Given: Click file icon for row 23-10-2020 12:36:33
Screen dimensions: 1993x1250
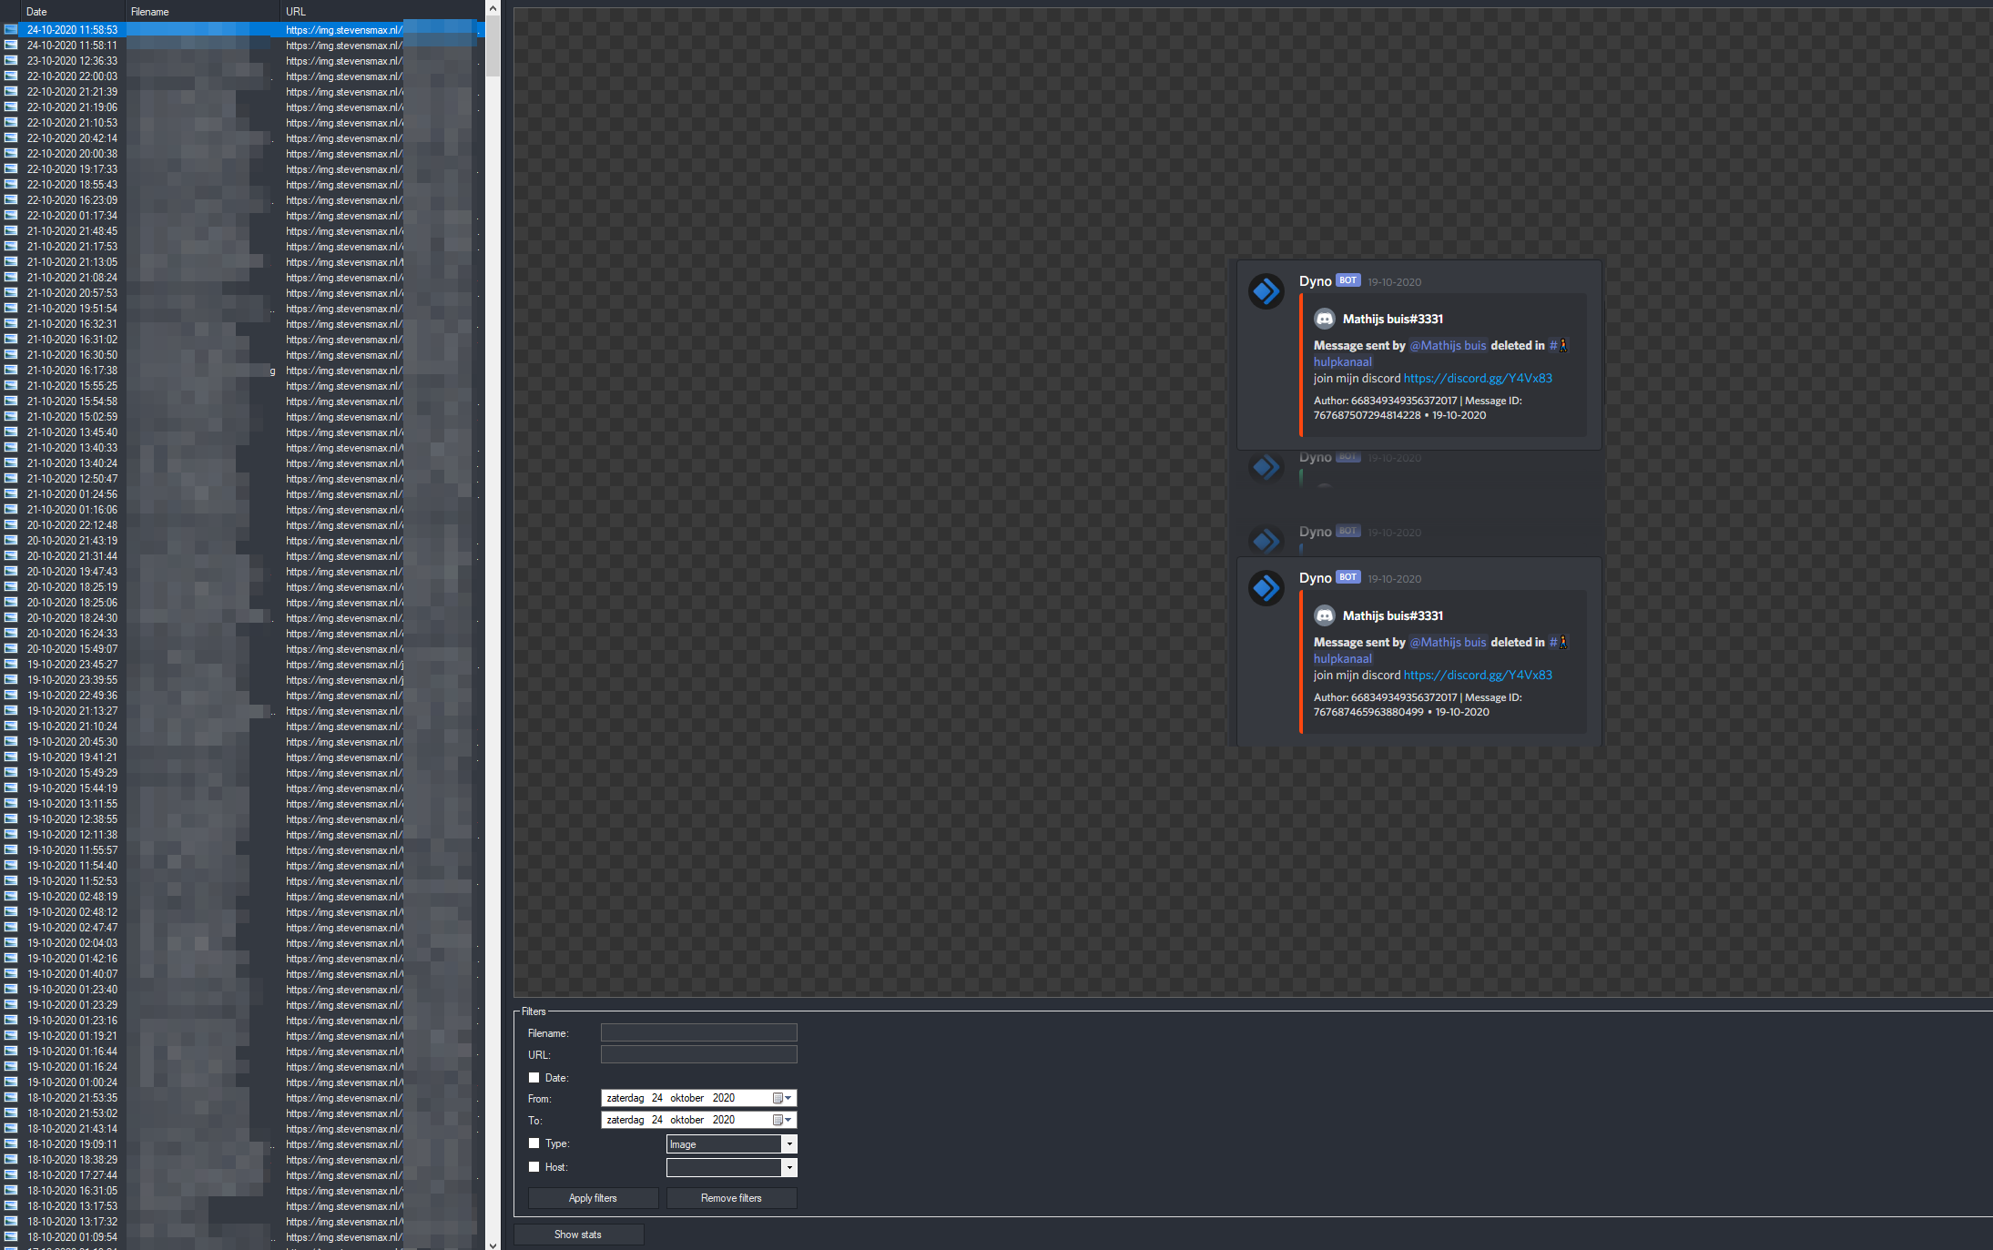Looking at the screenshot, I should [x=11, y=61].
